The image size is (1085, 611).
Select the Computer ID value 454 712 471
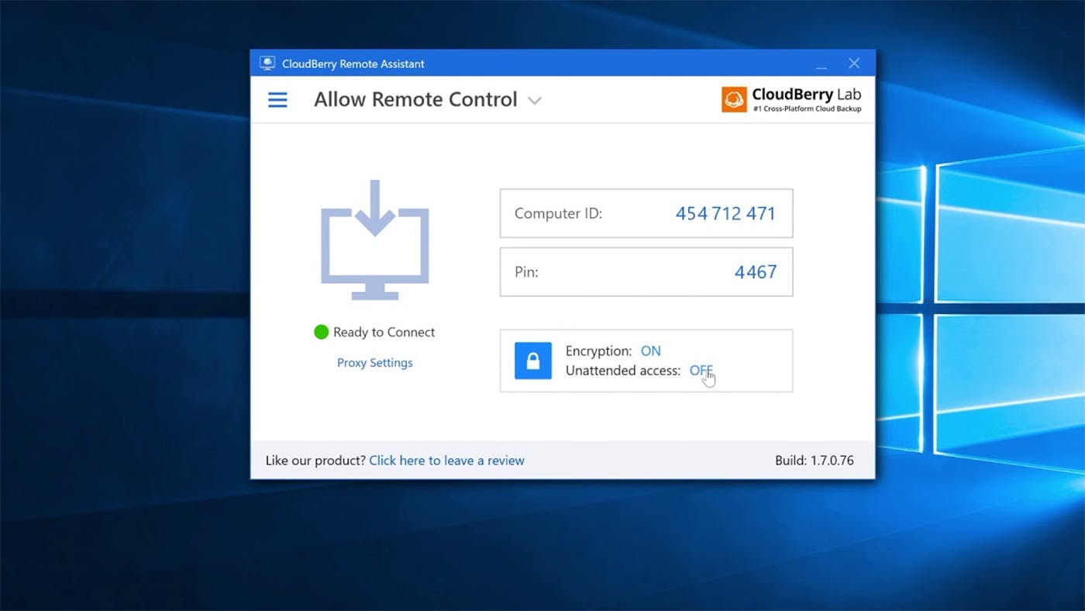click(x=725, y=213)
